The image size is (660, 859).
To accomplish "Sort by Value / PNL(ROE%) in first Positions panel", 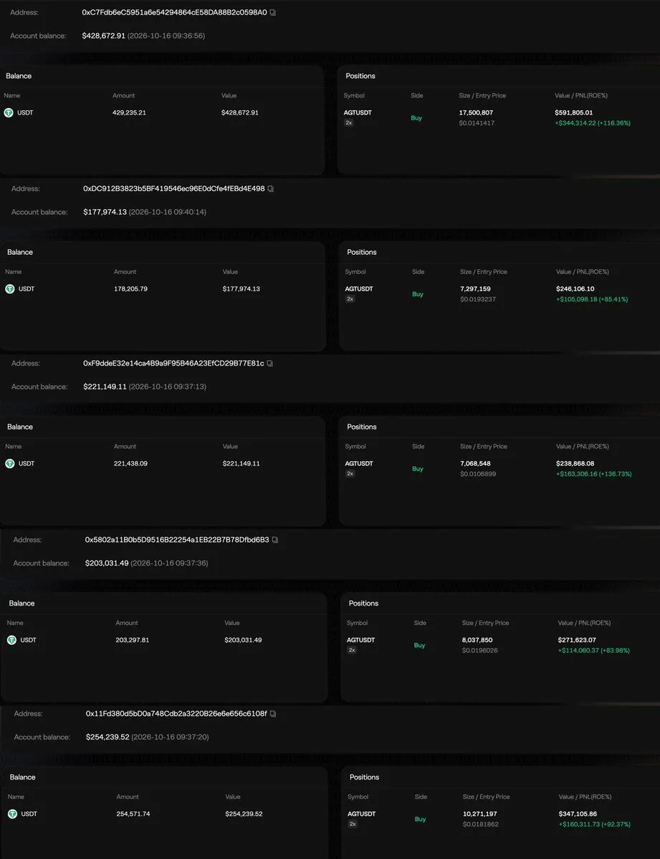I will (x=581, y=95).
